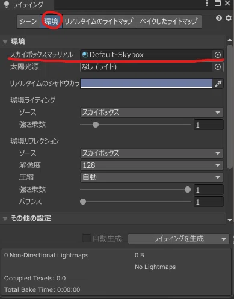
Task: Maximize the ライティング window
Action: 218,3
